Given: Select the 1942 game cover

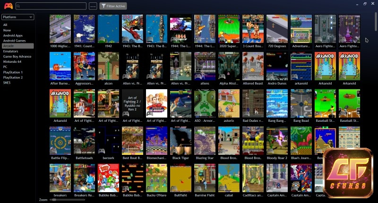Looking at the screenshot, I should click(x=109, y=29).
